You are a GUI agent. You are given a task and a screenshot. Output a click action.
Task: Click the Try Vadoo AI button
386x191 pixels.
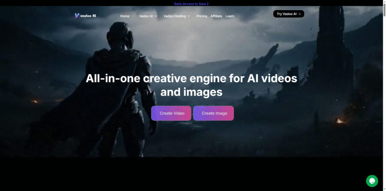[x=288, y=14]
